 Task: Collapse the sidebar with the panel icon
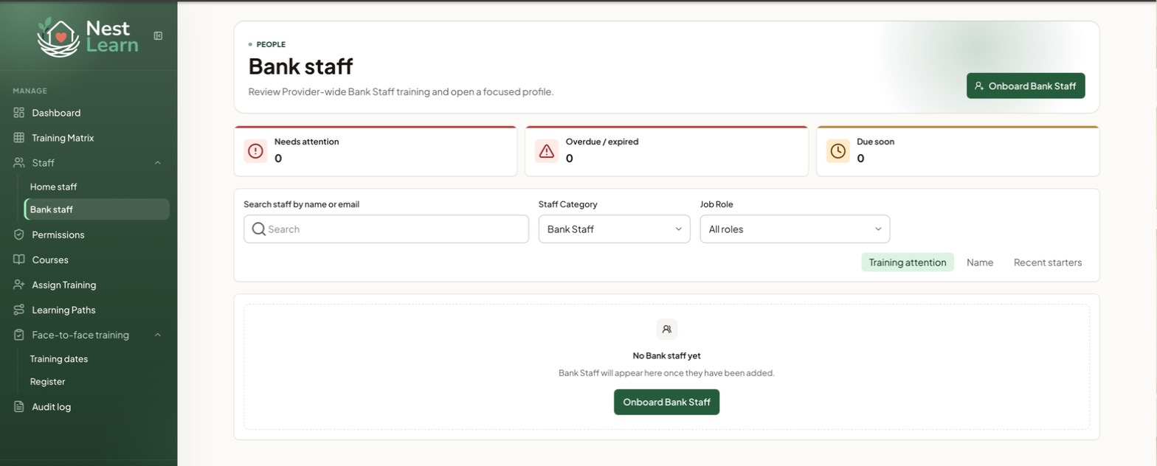pyautogui.click(x=158, y=35)
